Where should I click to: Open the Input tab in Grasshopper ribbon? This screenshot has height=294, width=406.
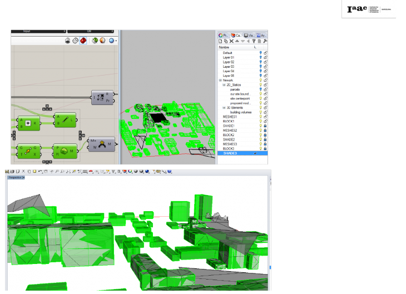coord(27,31)
